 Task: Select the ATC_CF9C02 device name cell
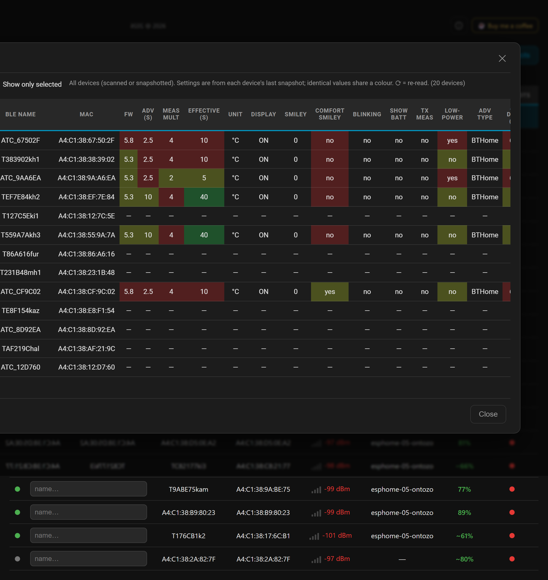click(x=20, y=292)
